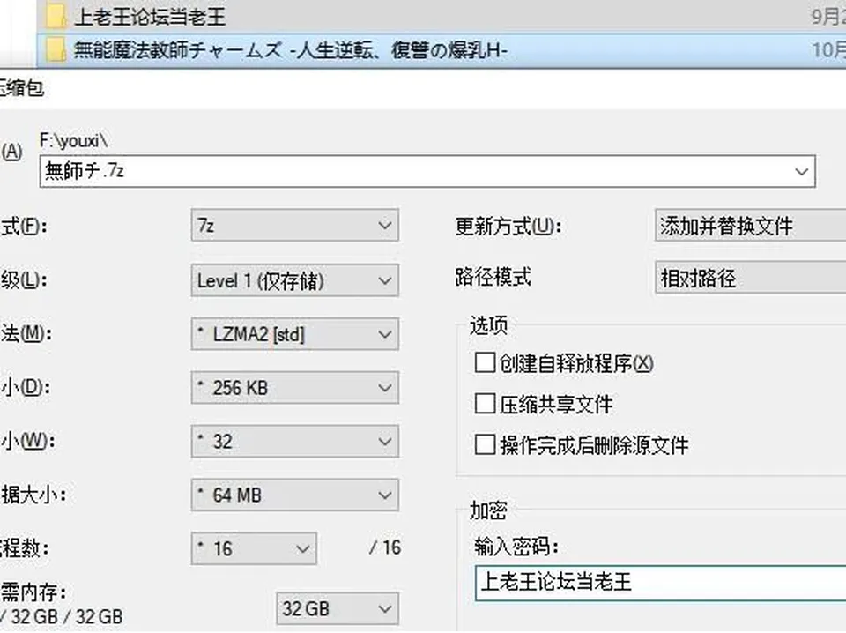Expand the 64 MB solid block size dropdown

point(294,495)
